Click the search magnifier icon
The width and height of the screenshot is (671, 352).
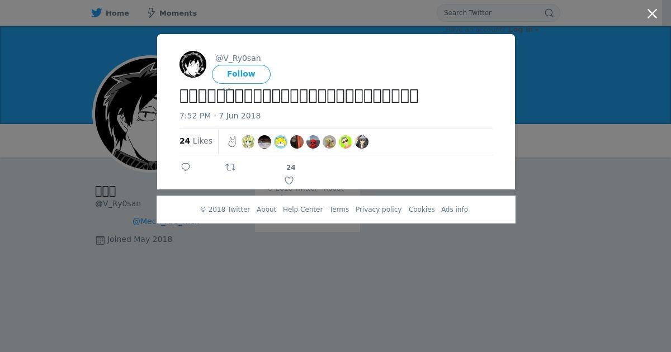549,13
